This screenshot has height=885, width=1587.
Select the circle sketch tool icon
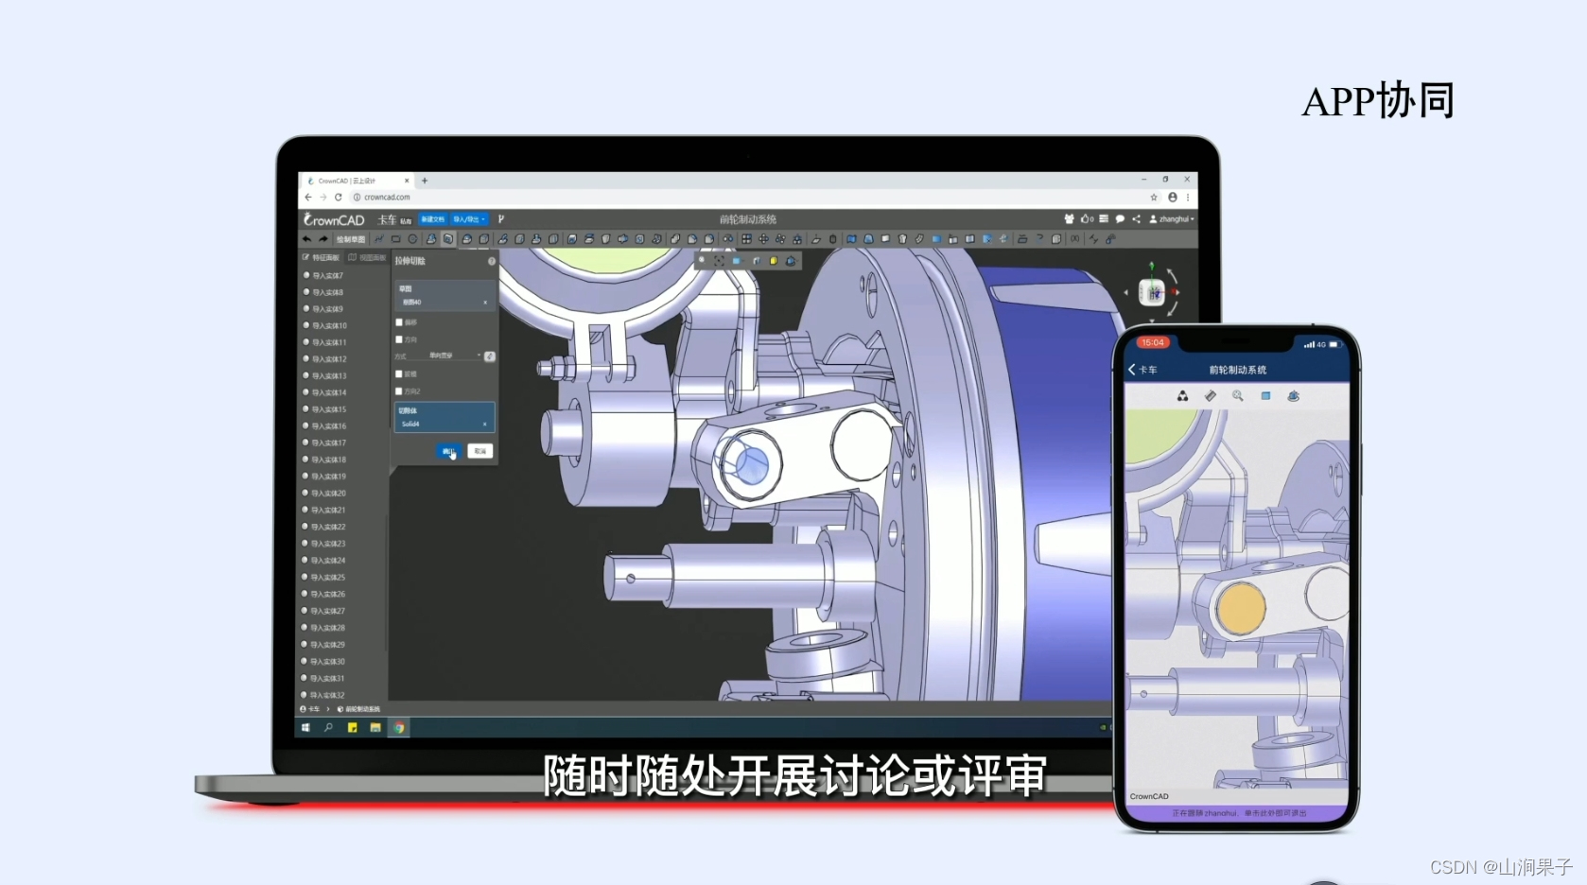pyautogui.click(x=412, y=239)
